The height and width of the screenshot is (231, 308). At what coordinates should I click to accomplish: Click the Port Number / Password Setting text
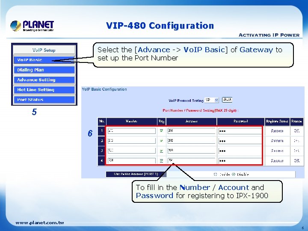[201, 110]
